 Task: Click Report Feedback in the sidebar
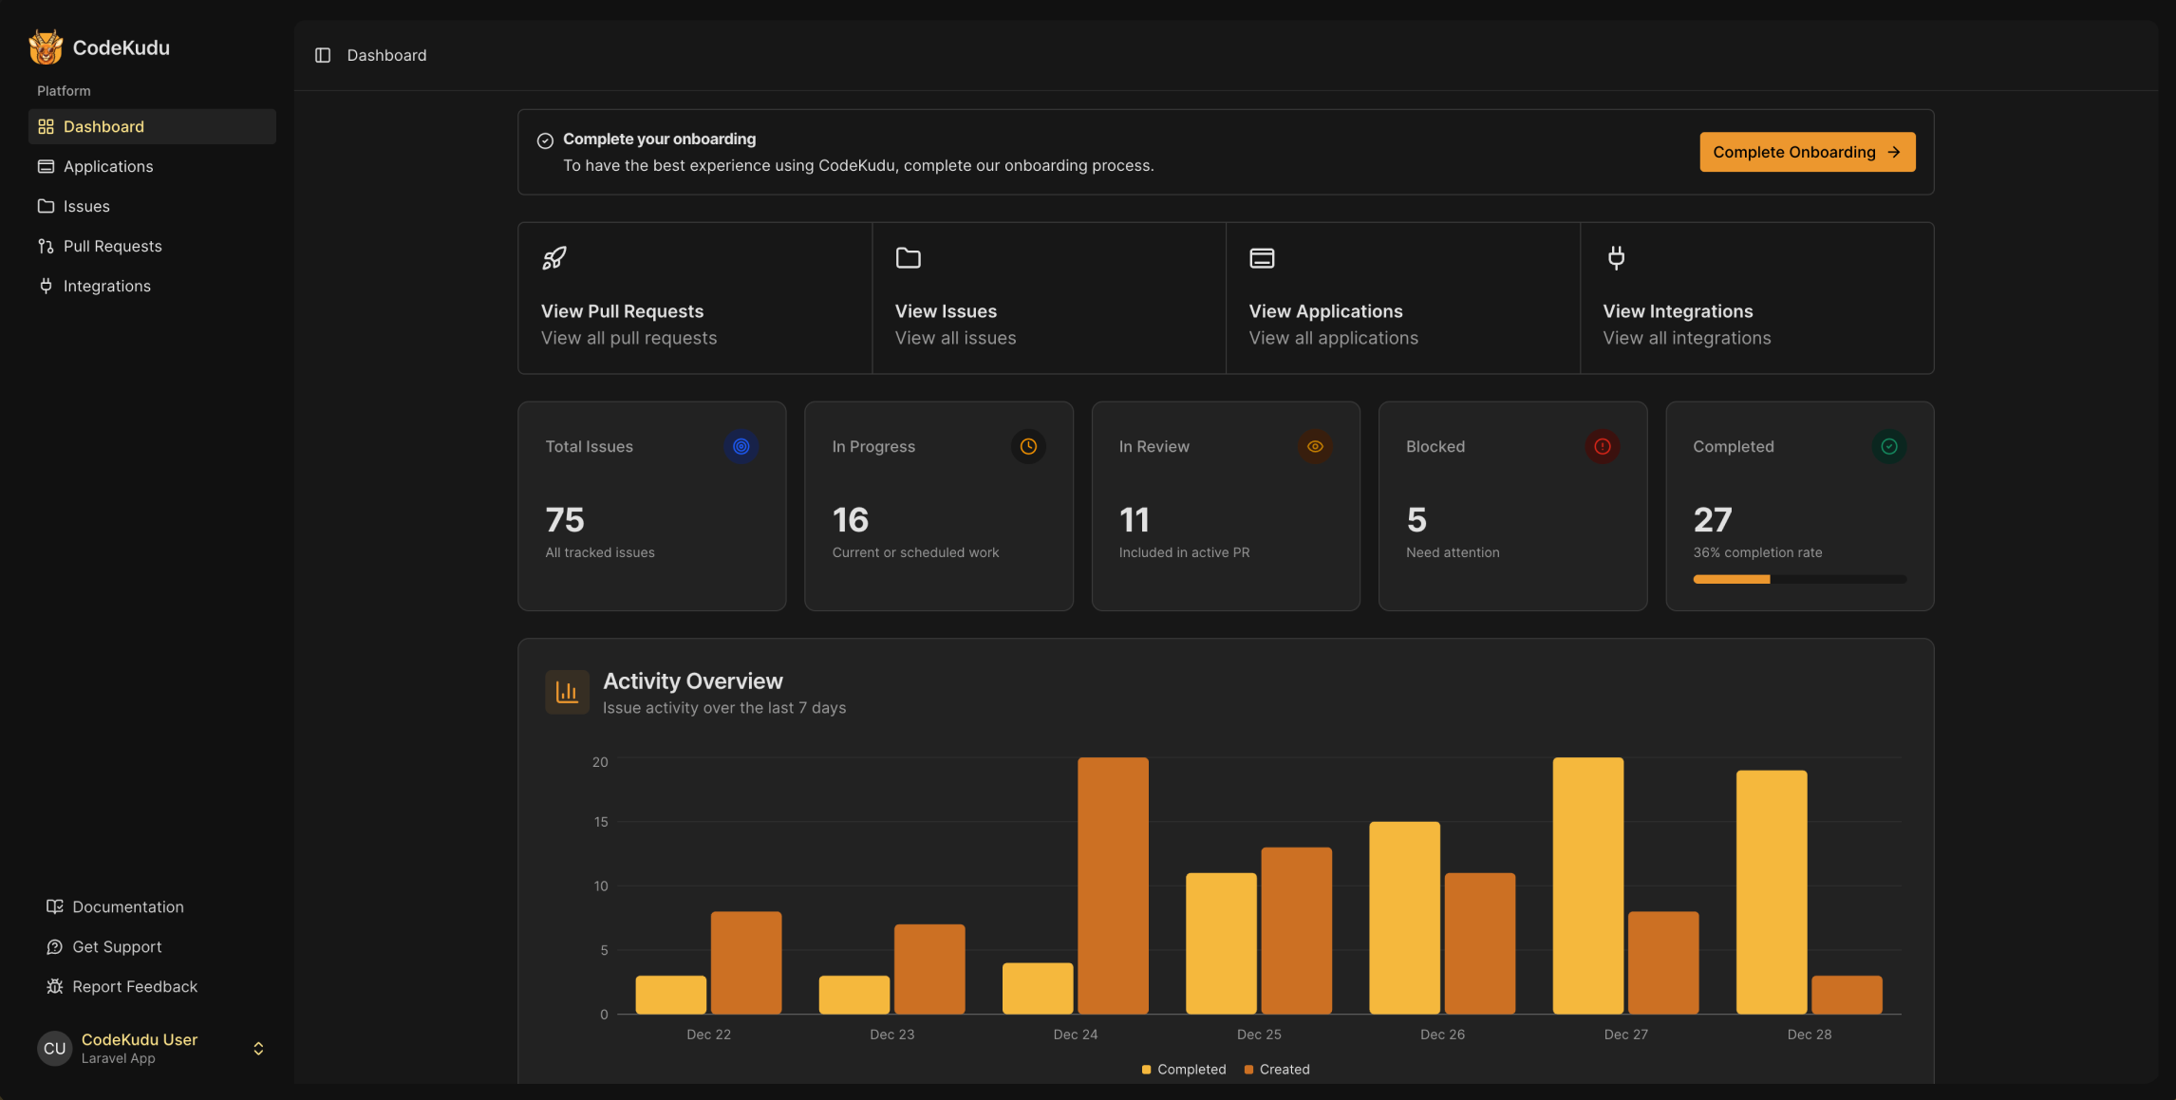pyautogui.click(x=135, y=987)
